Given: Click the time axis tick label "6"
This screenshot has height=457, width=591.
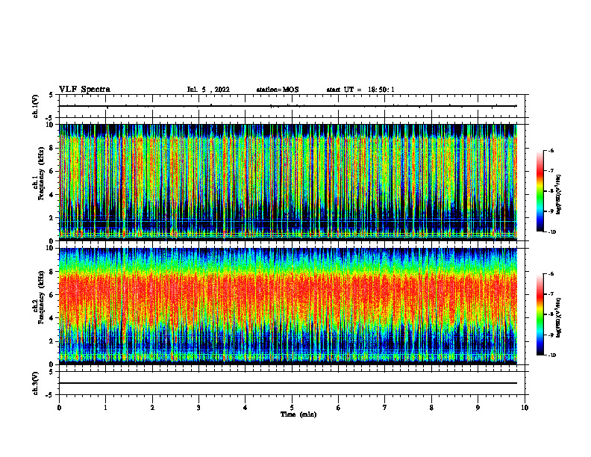Looking at the screenshot, I should pos(339,408).
